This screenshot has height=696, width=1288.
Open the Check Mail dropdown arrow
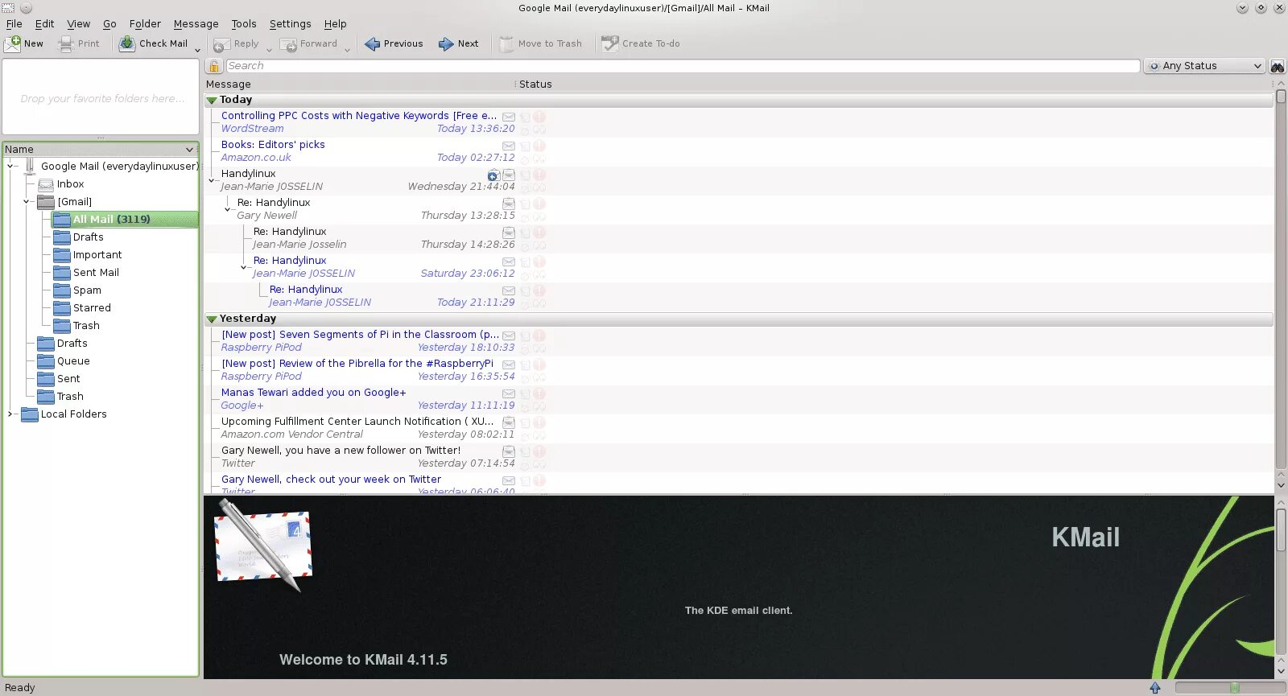pyautogui.click(x=197, y=49)
